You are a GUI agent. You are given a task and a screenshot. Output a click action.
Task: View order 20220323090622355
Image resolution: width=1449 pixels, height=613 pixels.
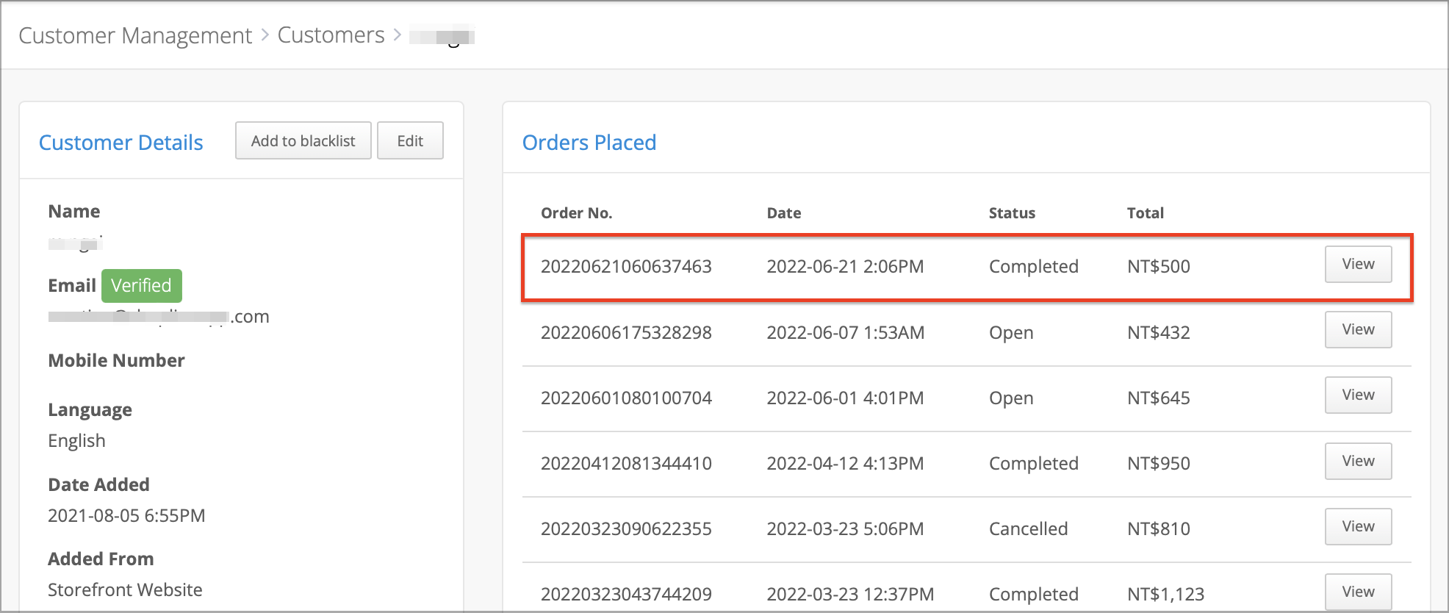(x=1358, y=526)
